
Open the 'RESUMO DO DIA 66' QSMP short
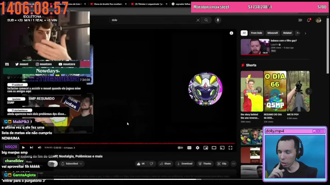(275, 91)
